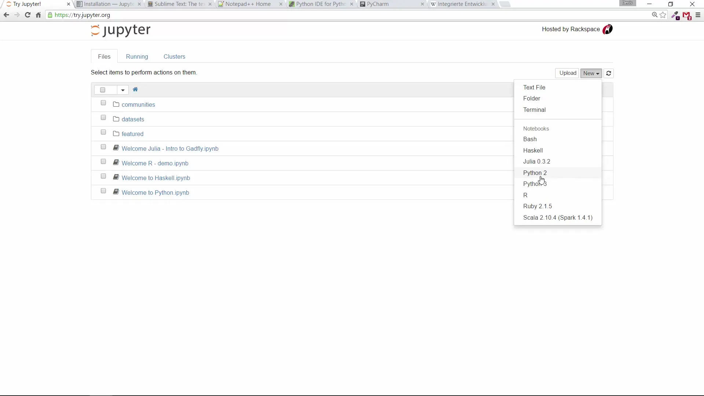Image resolution: width=704 pixels, height=396 pixels.
Task: Open the communities folder link
Action: click(138, 104)
